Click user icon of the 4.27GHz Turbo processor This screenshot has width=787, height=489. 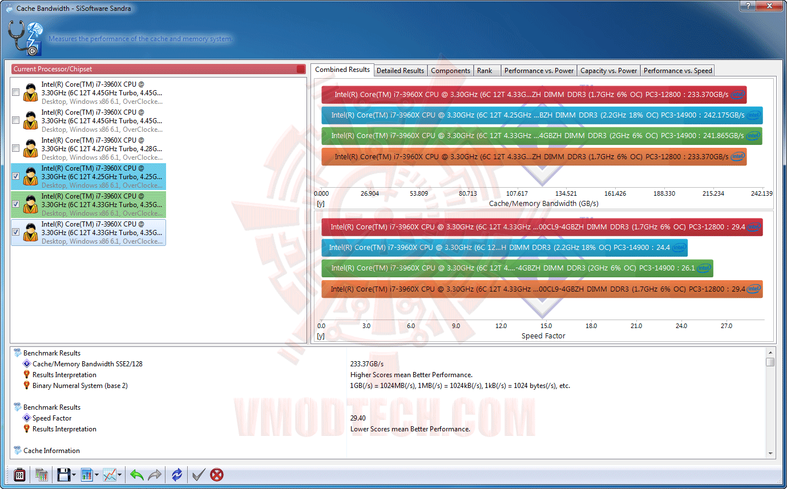31,148
